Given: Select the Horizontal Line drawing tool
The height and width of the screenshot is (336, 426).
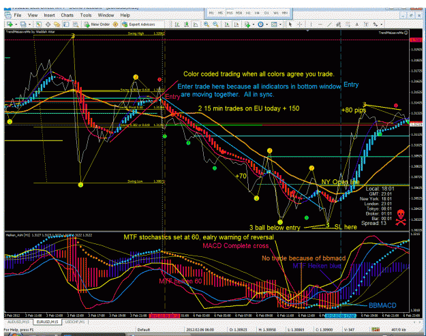Looking at the screenshot, I should click(320, 25).
